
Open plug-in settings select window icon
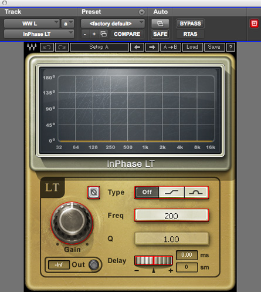(x=104, y=34)
